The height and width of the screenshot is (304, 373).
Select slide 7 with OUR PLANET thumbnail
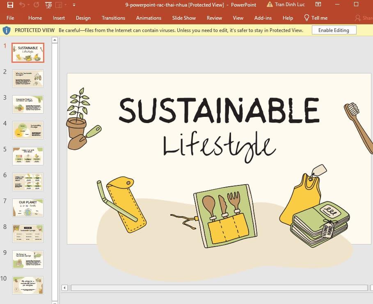(x=27, y=208)
